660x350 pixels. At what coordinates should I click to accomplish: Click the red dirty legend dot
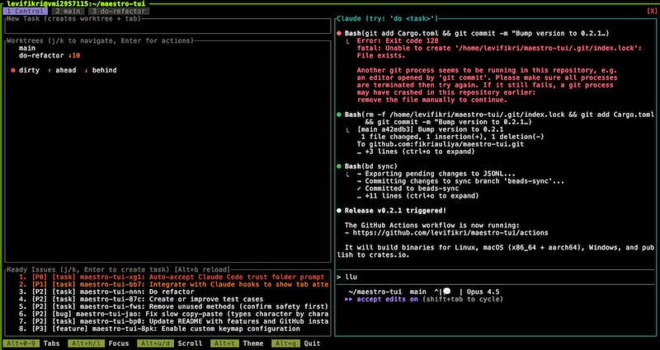[x=13, y=70]
